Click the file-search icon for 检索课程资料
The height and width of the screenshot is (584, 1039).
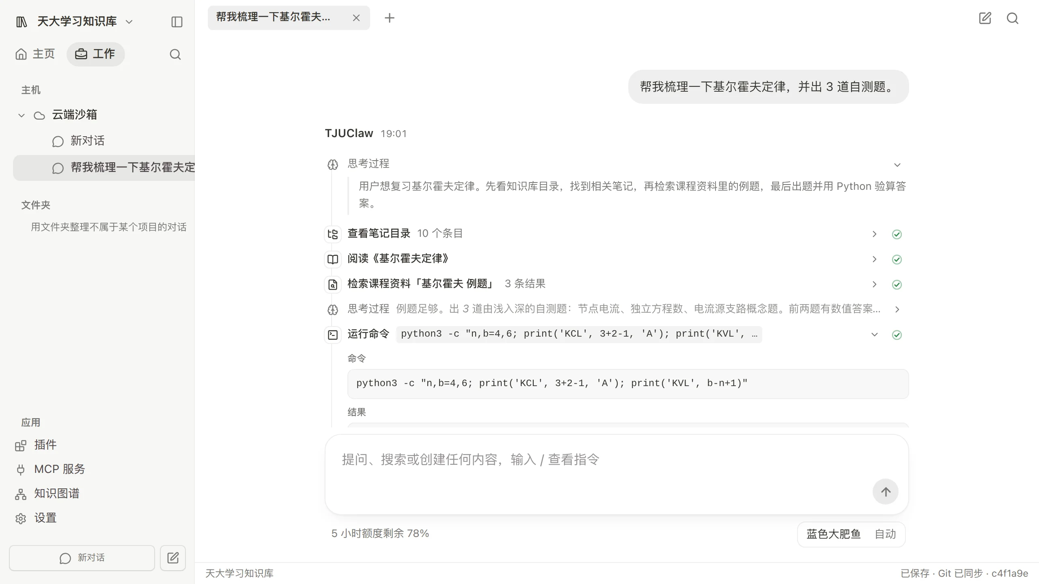pyautogui.click(x=333, y=284)
